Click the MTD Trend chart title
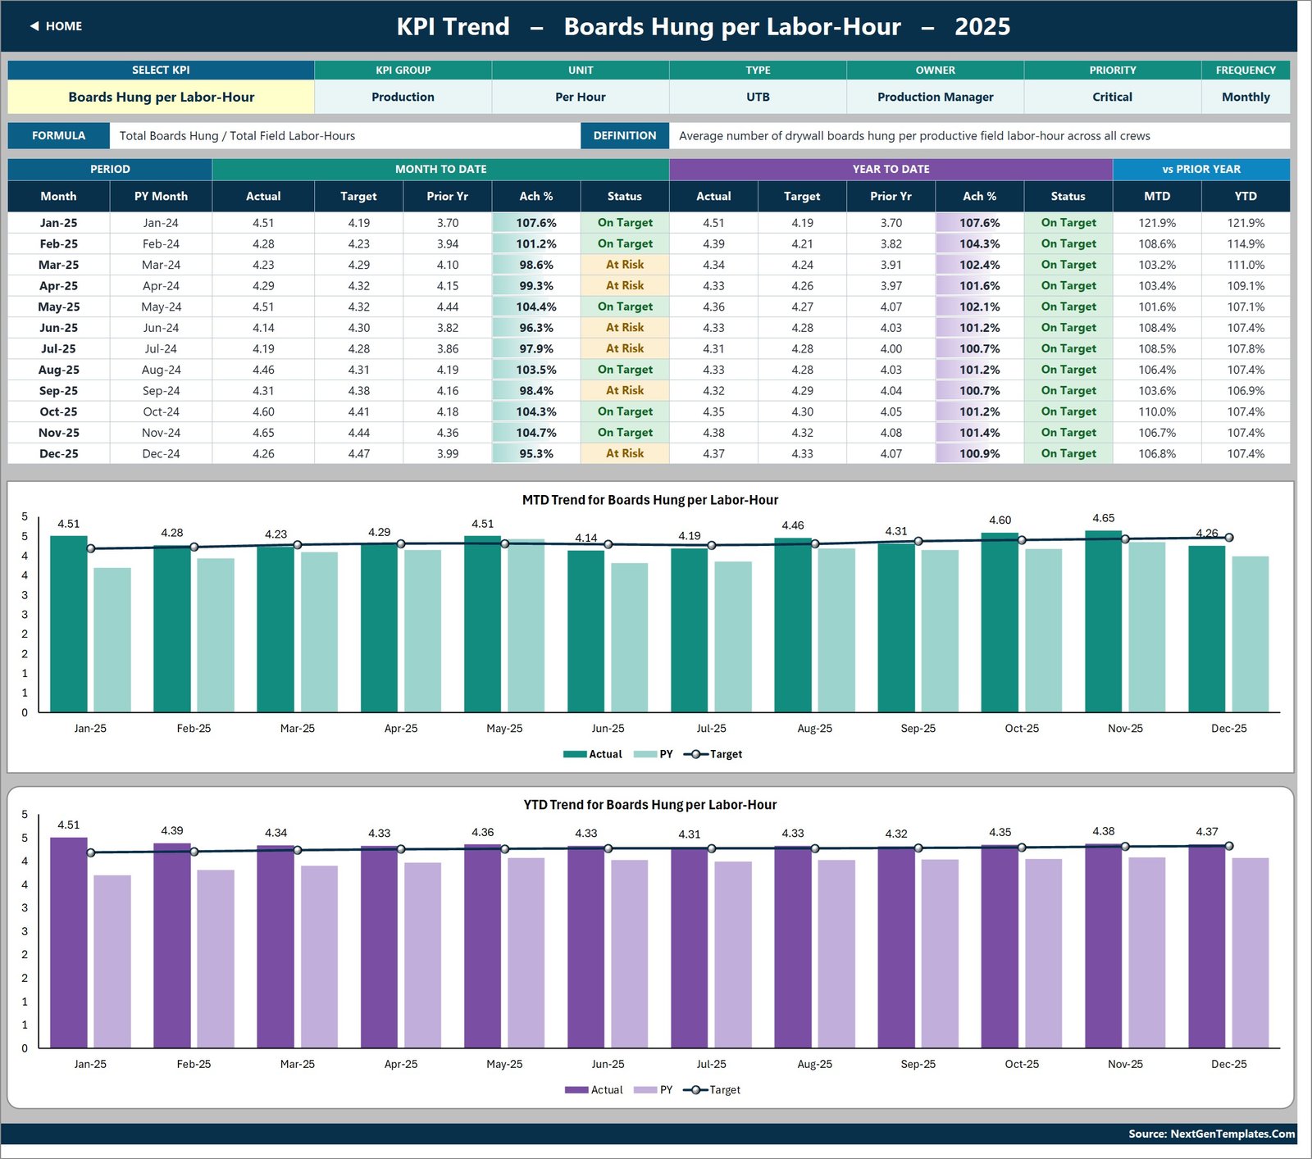The width and height of the screenshot is (1312, 1159). coord(650,500)
